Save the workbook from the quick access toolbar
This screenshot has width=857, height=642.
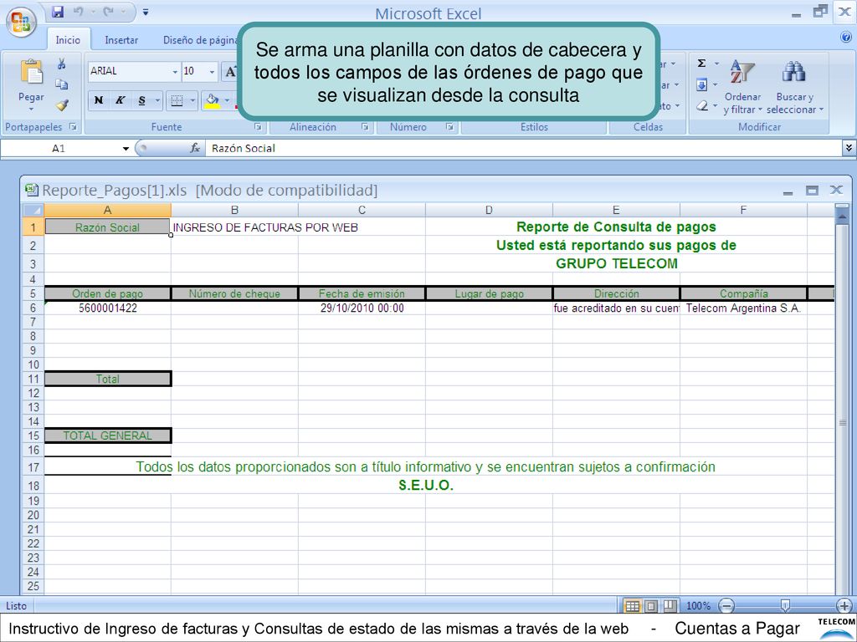coord(58,11)
